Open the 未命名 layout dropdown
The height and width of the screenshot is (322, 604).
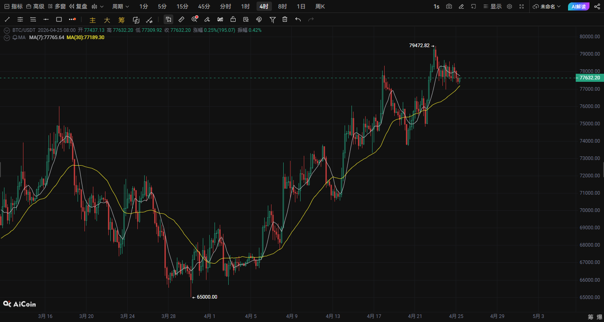click(547, 6)
